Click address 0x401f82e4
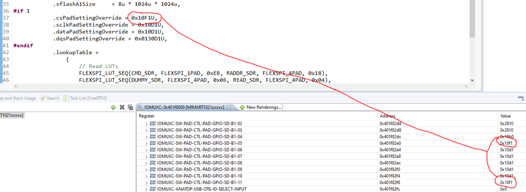The image size is (526, 192). pyautogui.click(x=390, y=150)
